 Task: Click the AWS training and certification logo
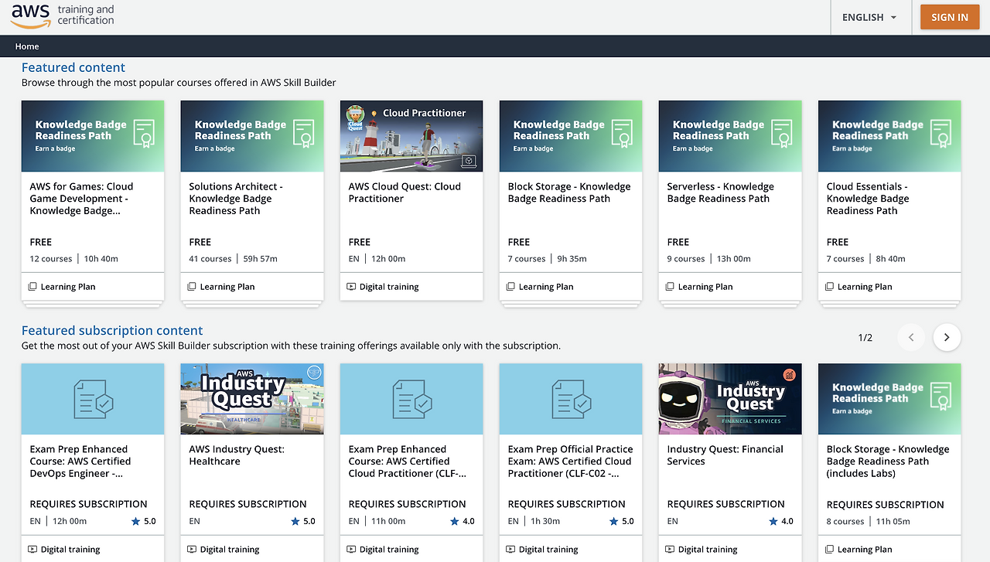63,15
